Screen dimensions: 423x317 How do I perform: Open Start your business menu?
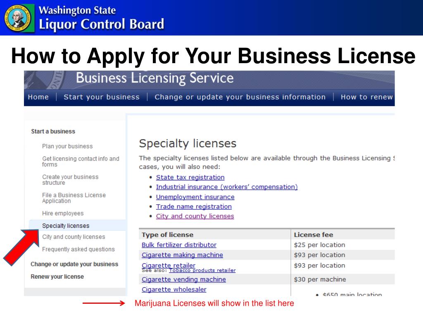tap(102, 97)
